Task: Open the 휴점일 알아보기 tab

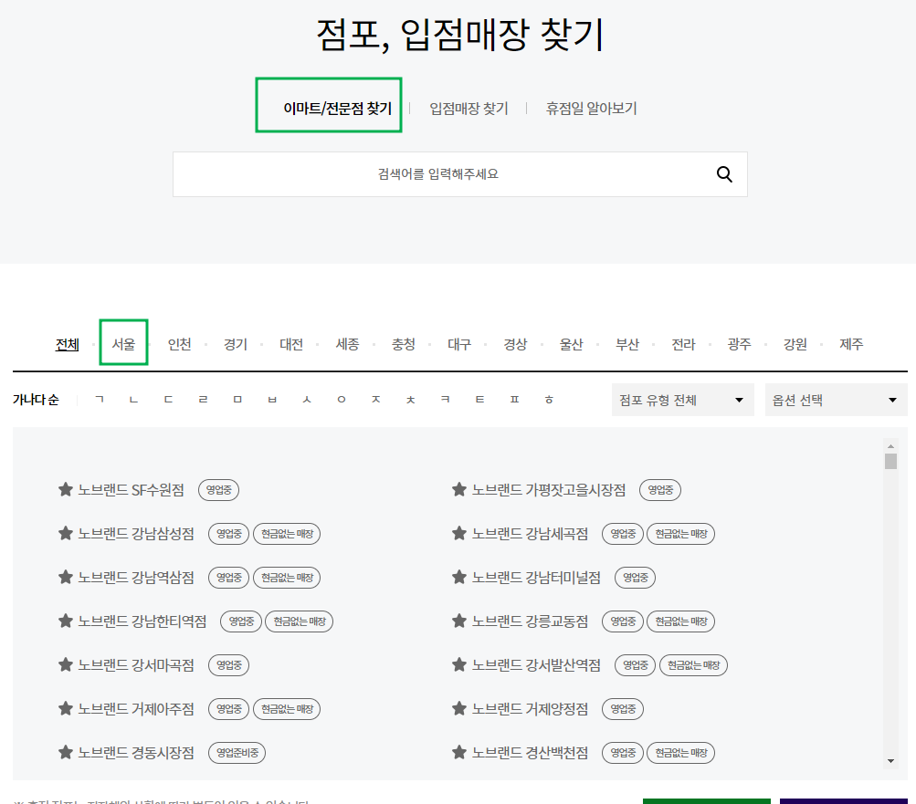Action: [591, 108]
